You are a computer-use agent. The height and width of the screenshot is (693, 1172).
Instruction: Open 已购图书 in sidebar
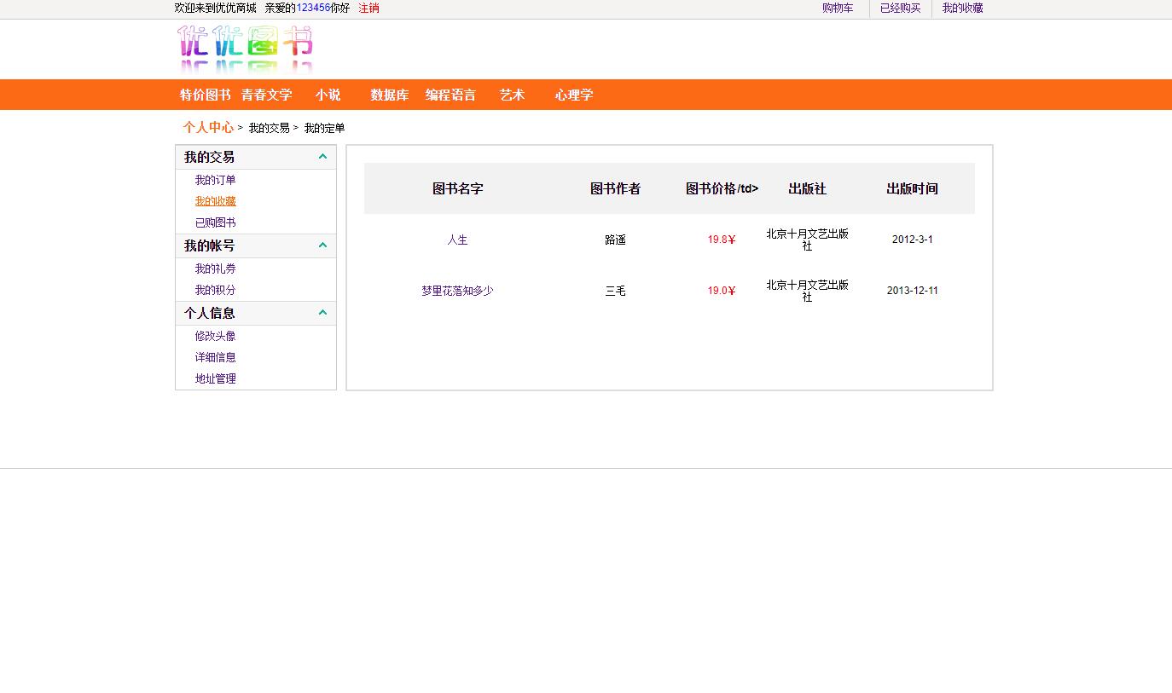click(x=215, y=222)
